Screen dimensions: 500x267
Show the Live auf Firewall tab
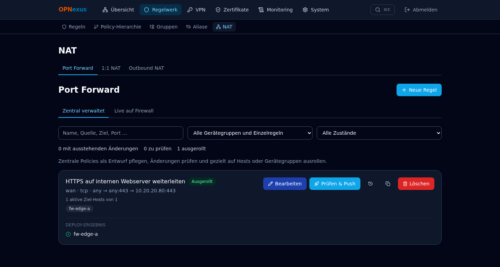point(134,111)
